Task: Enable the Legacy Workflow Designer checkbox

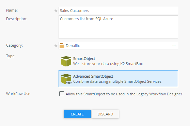Action: coord(62,94)
